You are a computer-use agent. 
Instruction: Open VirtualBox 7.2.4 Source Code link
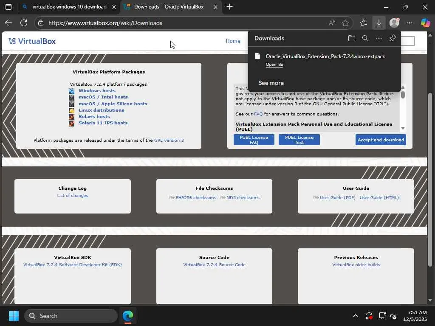[214, 265]
